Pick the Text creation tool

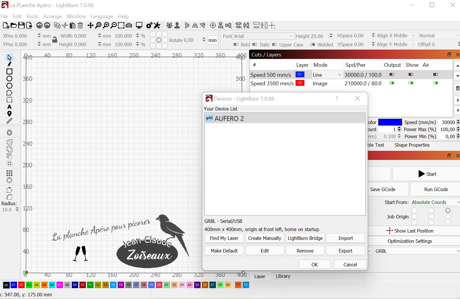click(x=9, y=107)
